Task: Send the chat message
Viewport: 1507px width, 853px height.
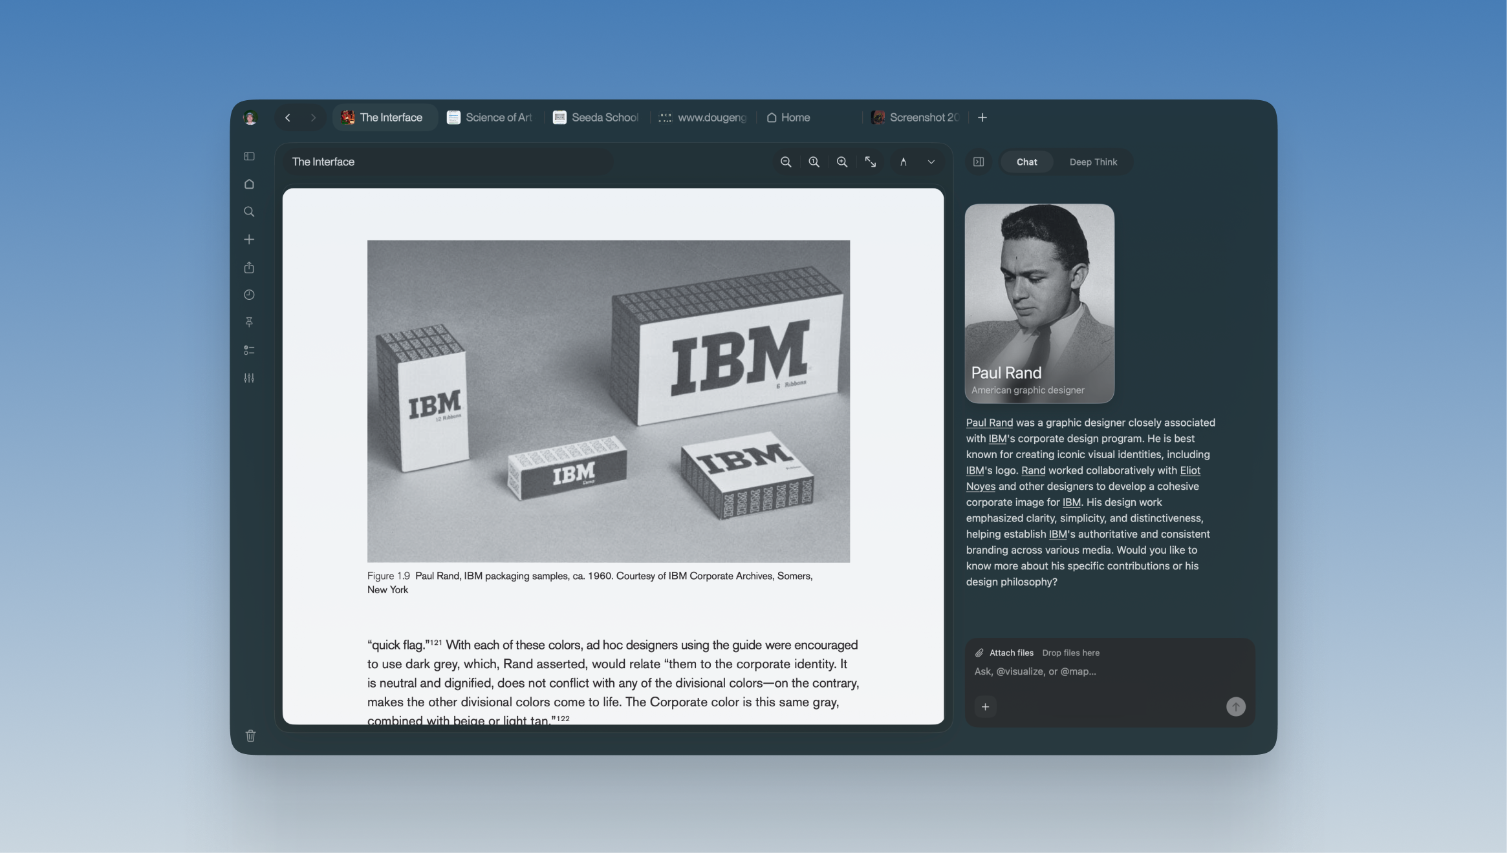Action: pos(1235,707)
